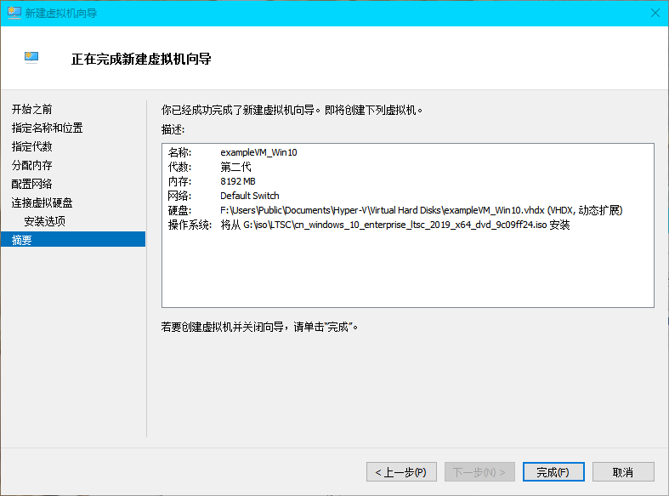This screenshot has height=496, width=669.
Task: Click the LTSC ISO install path line
Action: coord(394,225)
